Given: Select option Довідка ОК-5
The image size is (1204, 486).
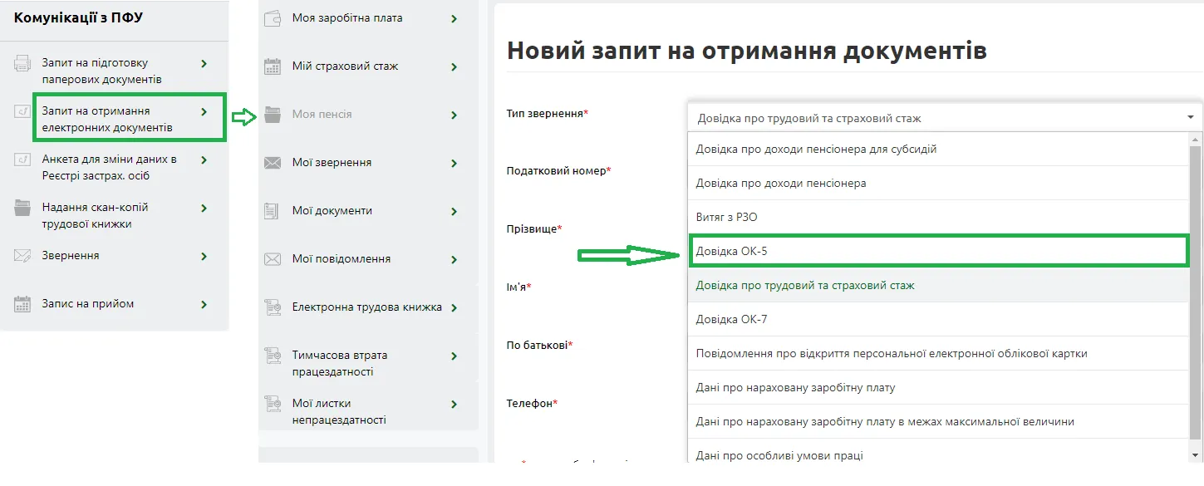Looking at the screenshot, I should click(939, 251).
